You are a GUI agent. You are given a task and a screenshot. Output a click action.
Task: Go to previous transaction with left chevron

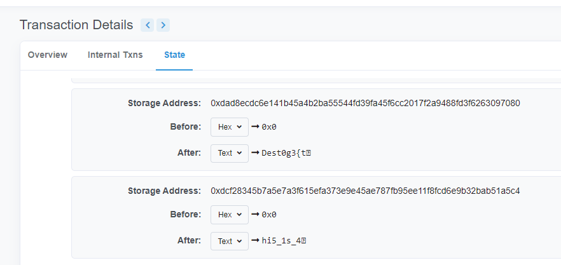coord(147,25)
